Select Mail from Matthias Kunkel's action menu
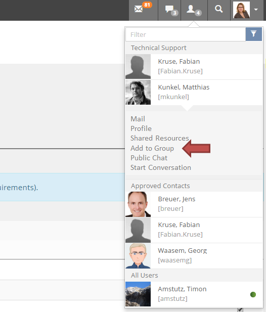 138,119
